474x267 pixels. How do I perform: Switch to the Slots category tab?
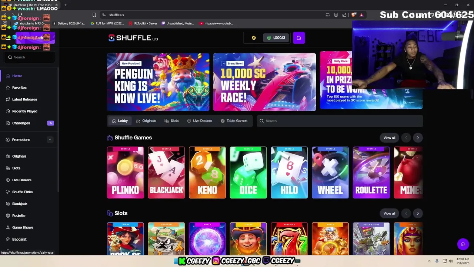pos(171,121)
